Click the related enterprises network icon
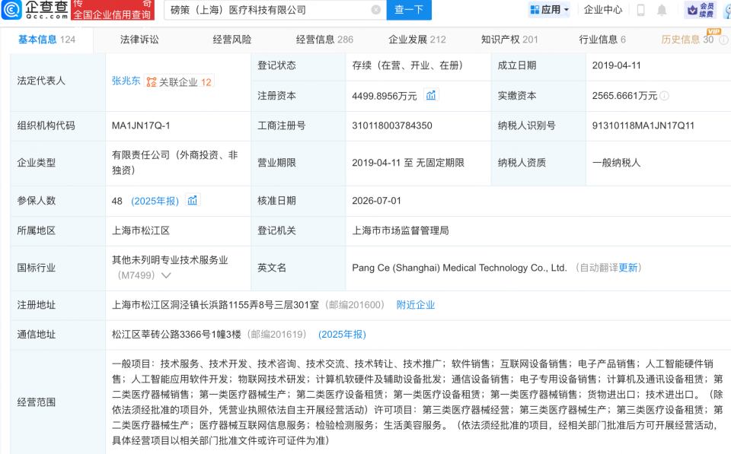Viewport: 731px width, 454px height. tap(152, 82)
